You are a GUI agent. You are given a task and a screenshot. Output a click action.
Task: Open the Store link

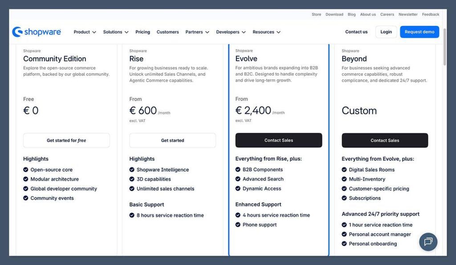[317, 14]
